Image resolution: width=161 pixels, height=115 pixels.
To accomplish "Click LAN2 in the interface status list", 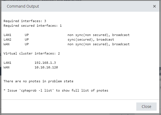I will [x=7, y=40].
